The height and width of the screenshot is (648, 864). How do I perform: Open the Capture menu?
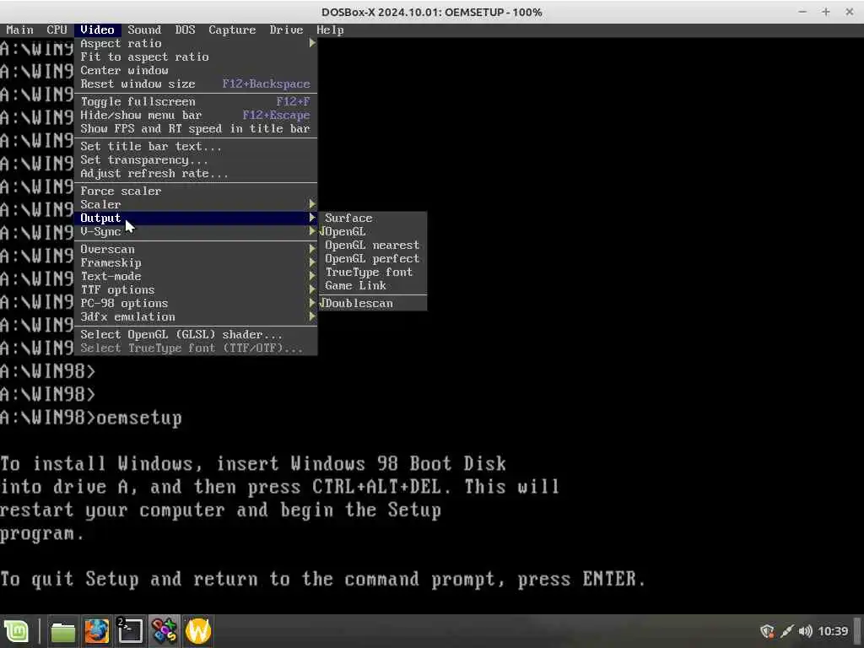coord(232,30)
